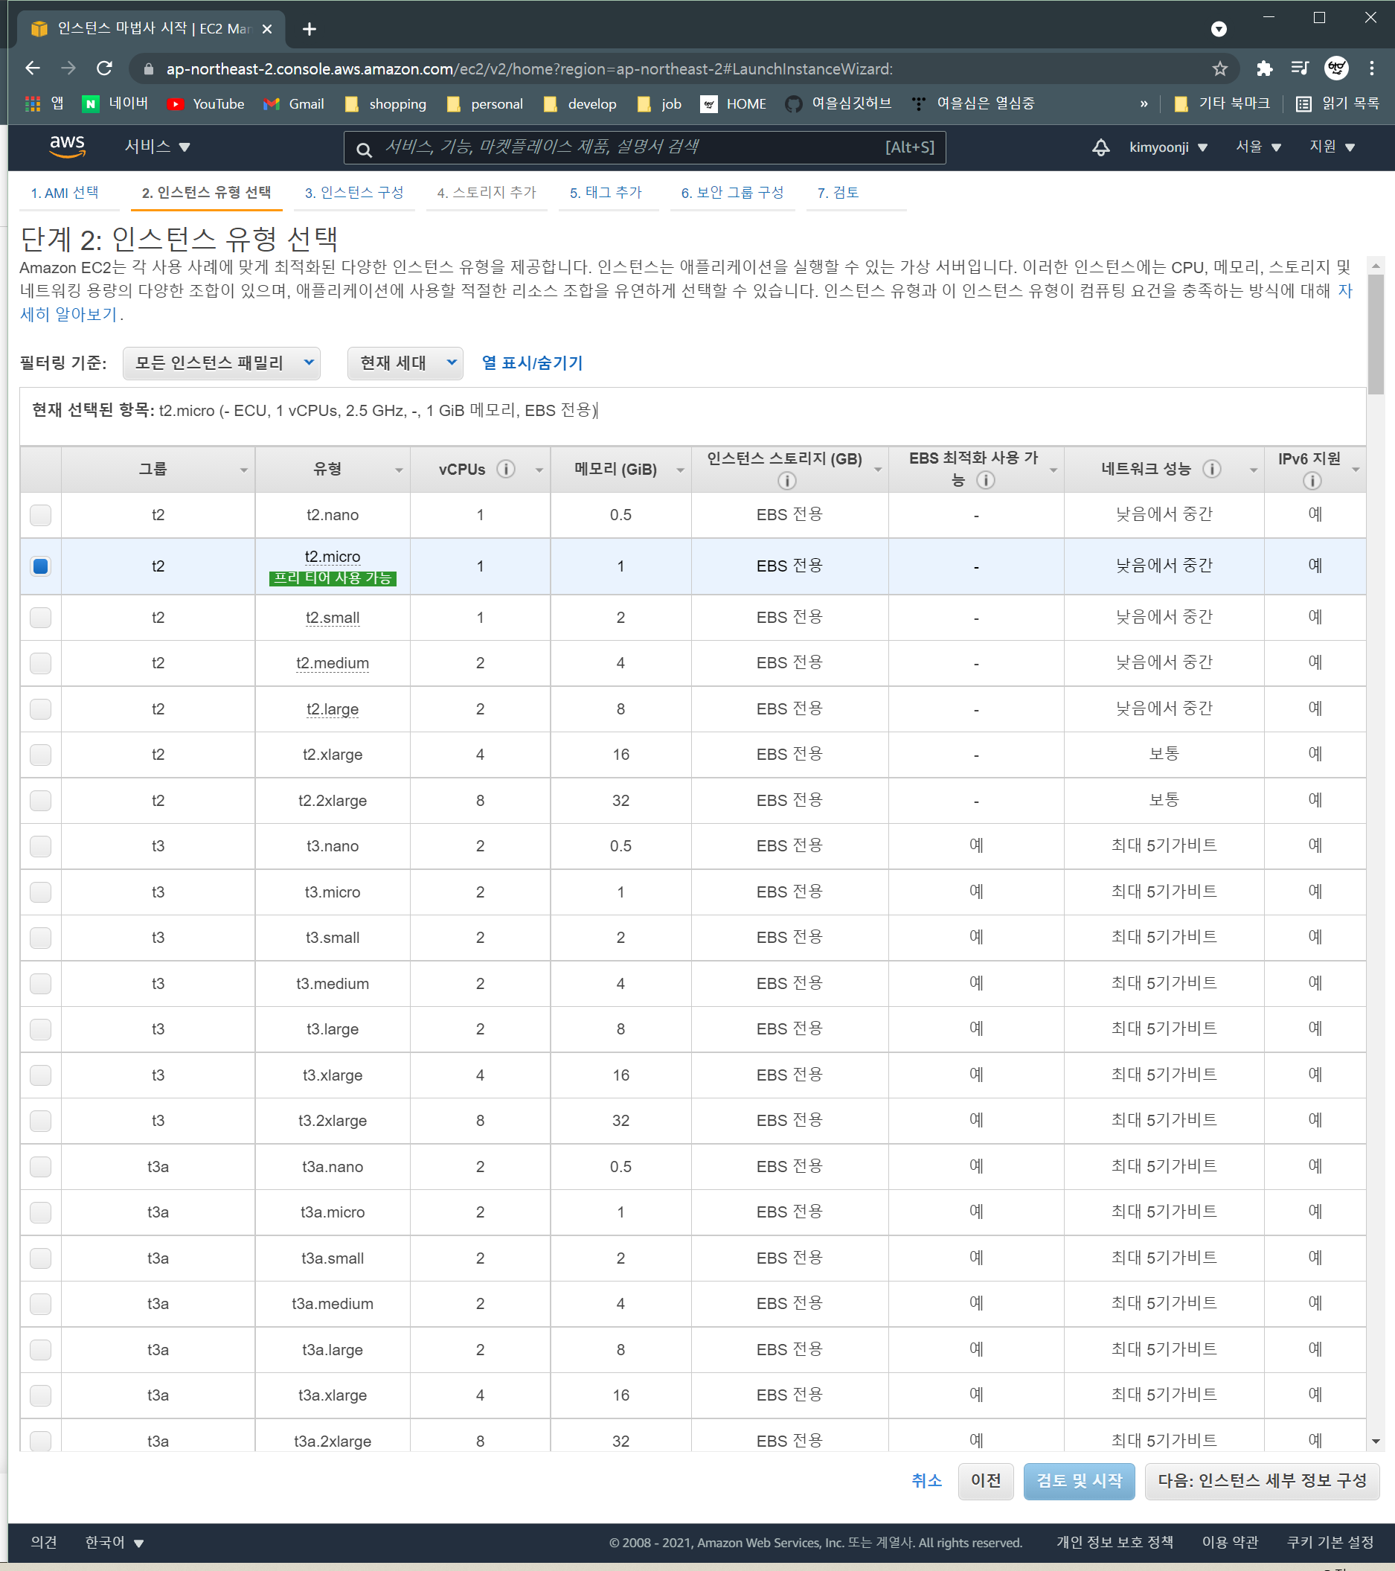This screenshot has width=1395, height=1571.
Task: Bookmark this page with star icon
Action: 1219,69
